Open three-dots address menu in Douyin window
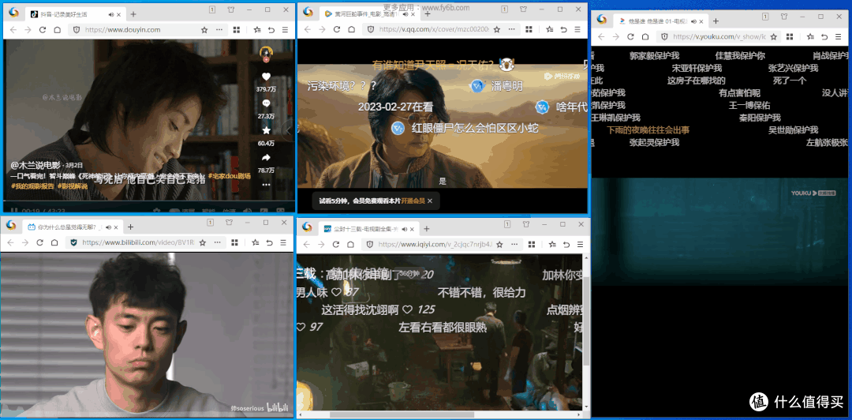The image size is (852, 420). click(219, 30)
